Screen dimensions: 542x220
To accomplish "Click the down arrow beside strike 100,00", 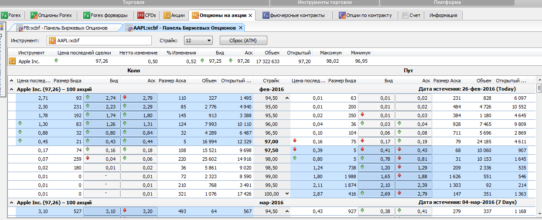I will click(286, 193).
